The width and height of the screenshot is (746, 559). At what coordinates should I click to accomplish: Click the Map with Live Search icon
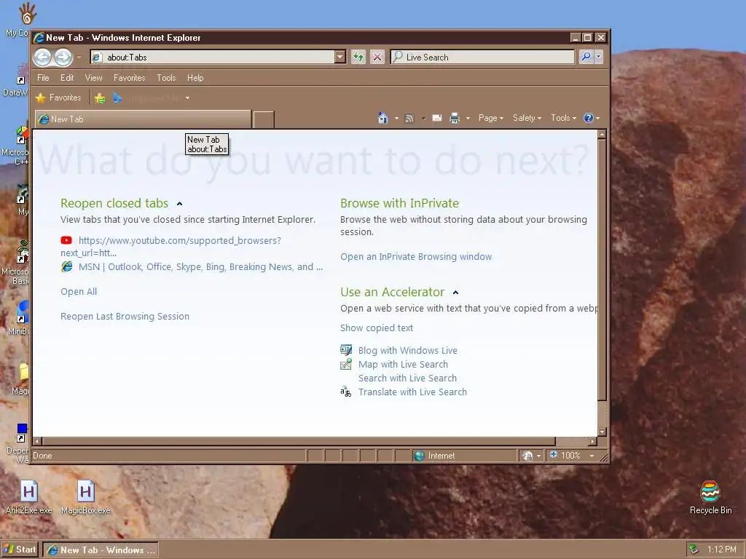pyautogui.click(x=346, y=364)
